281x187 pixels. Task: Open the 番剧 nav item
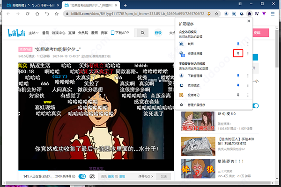click(45, 33)
